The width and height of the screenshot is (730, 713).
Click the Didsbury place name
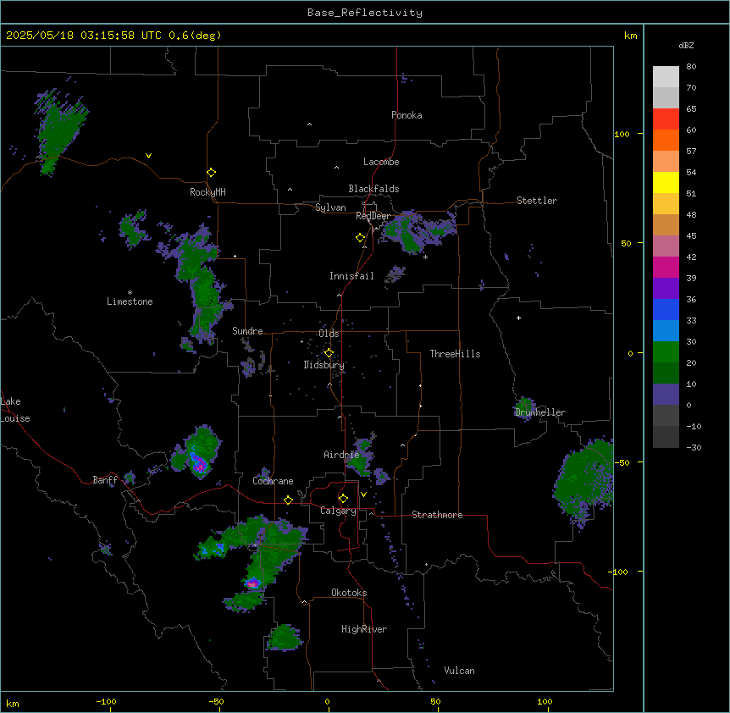pyautogui.click(x=324, y=365)
